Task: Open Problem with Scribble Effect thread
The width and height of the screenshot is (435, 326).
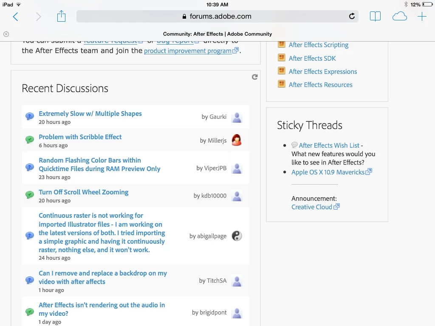Action: 80,137
